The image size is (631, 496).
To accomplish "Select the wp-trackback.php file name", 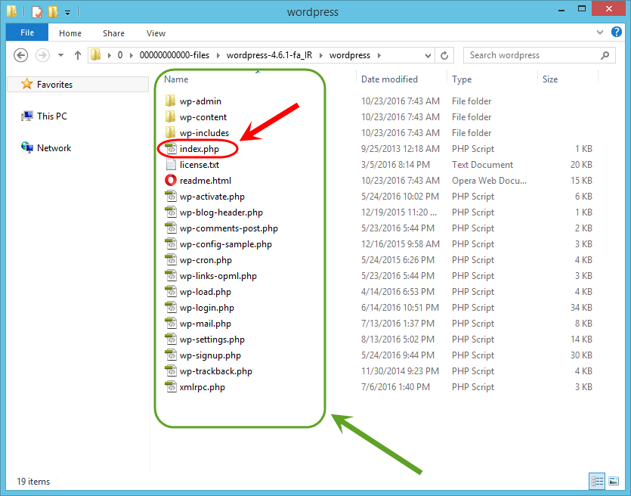I will pos(215,371).
